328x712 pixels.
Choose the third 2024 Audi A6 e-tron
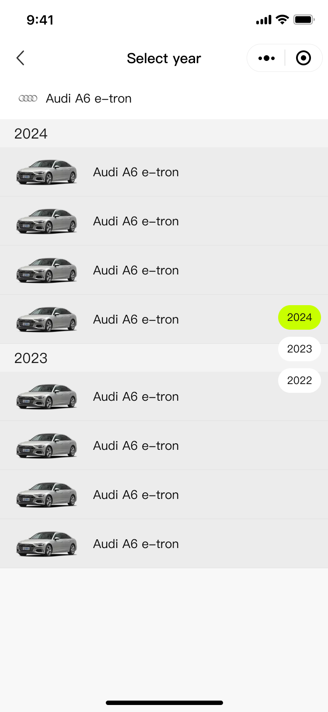tap(136, 270)
